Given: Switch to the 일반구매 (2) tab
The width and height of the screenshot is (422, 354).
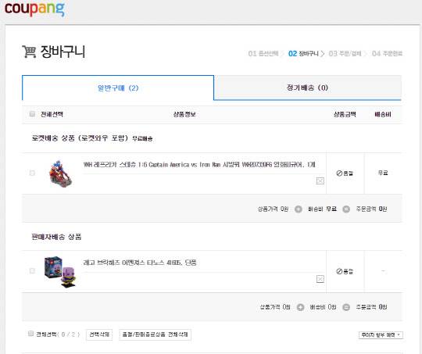Looking at the screenshot, I should pos(118,88).
